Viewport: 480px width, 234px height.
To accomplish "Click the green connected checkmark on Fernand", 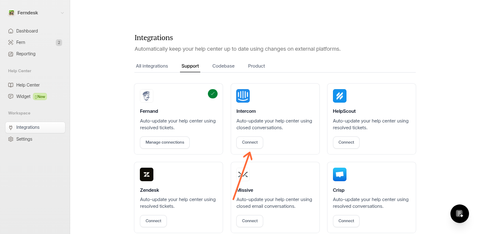I will 213,94.
